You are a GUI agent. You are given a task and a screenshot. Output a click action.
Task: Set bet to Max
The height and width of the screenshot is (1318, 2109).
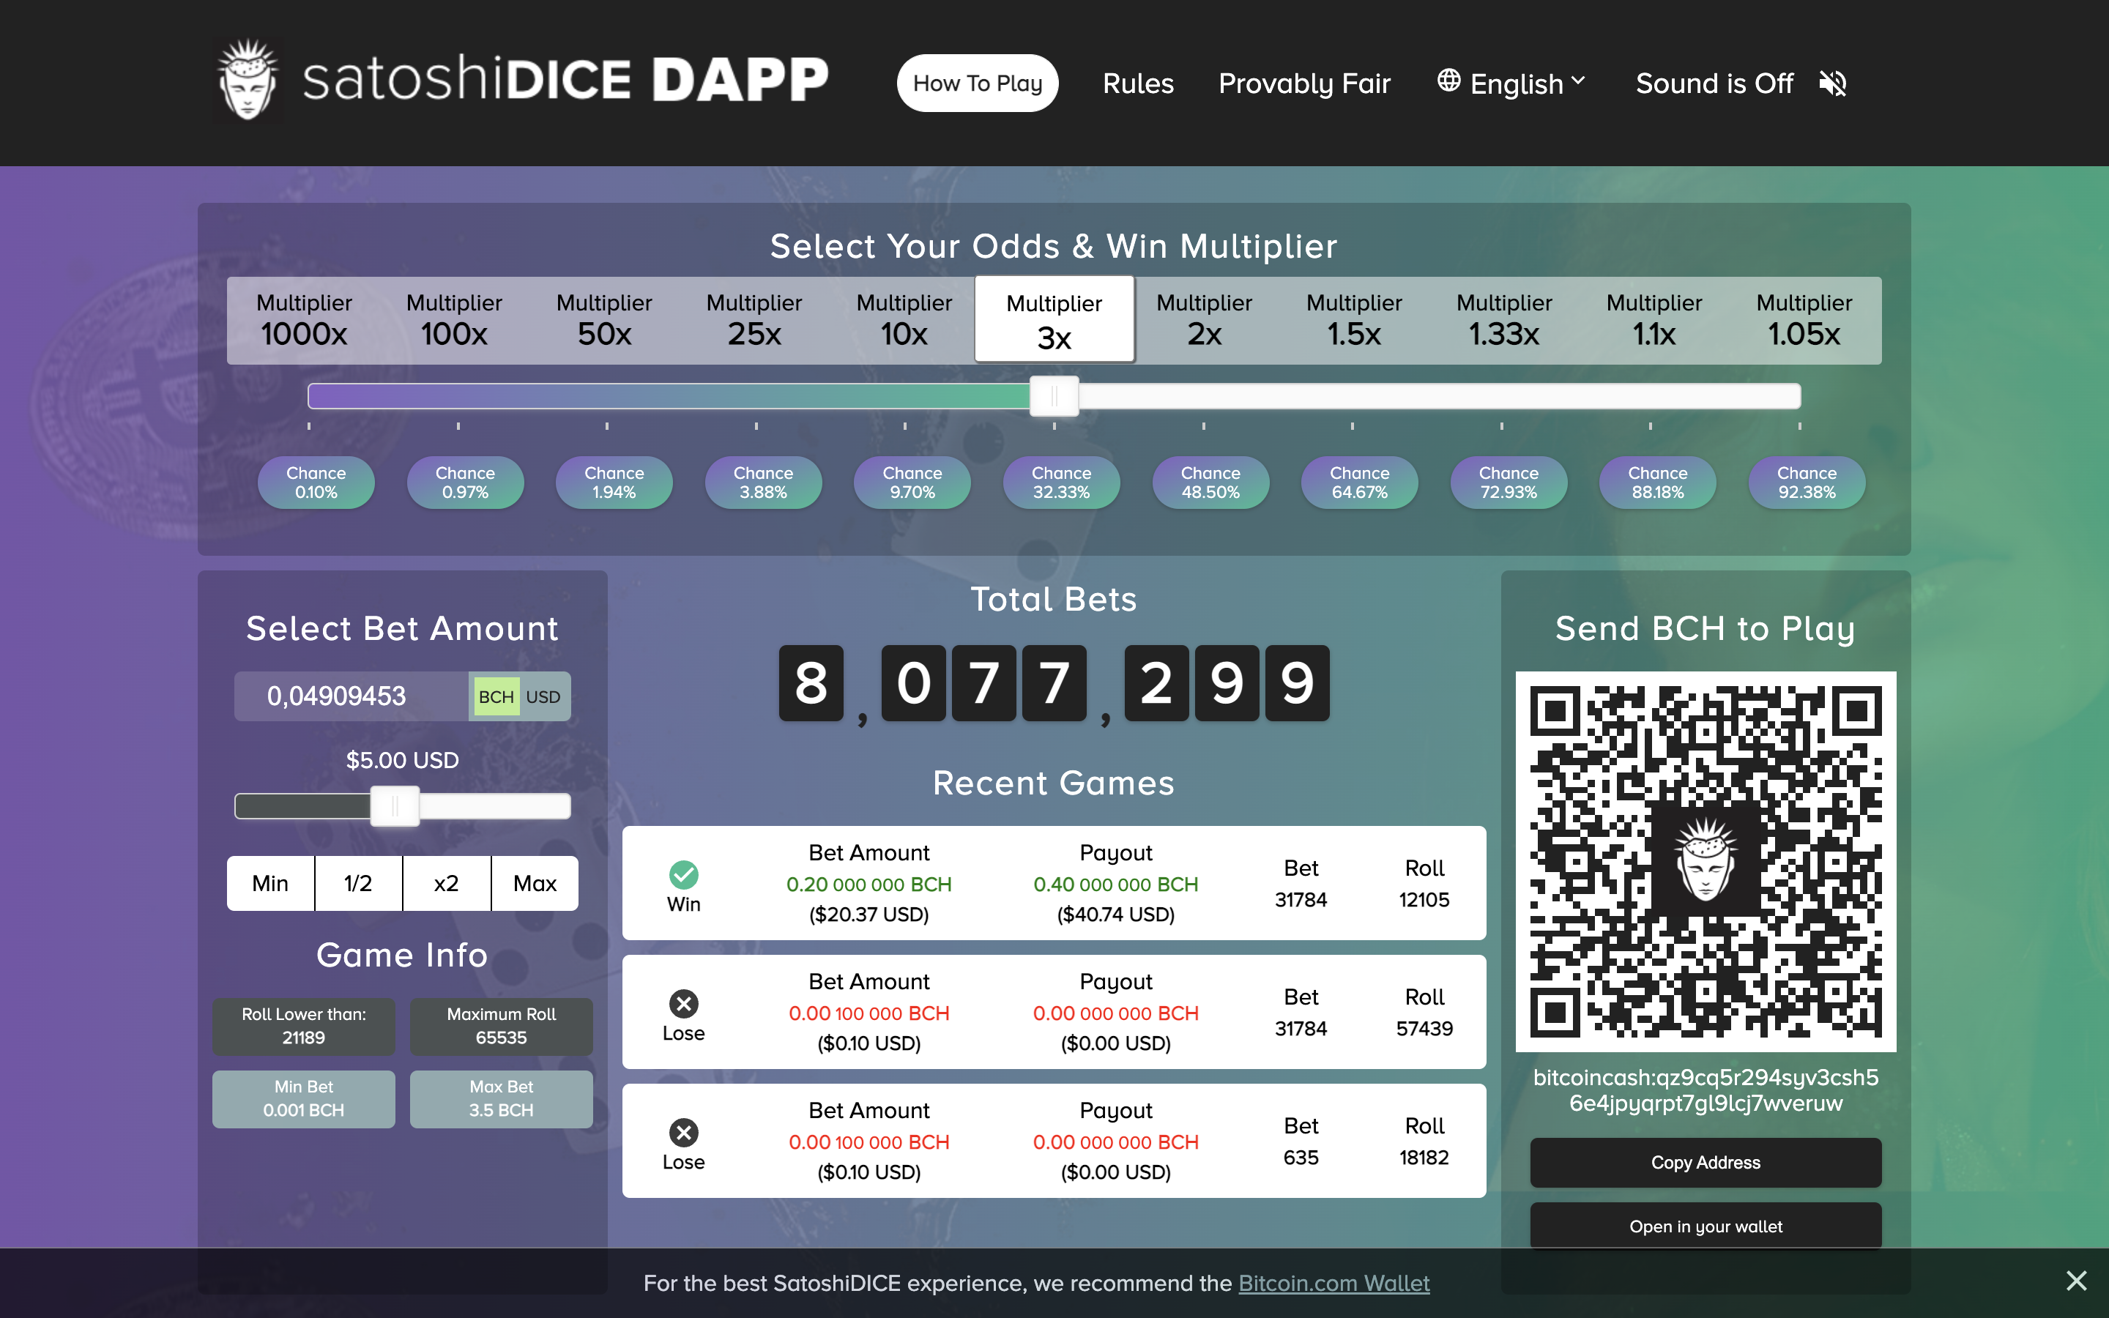pyautogui.click(x=535, y=883)
